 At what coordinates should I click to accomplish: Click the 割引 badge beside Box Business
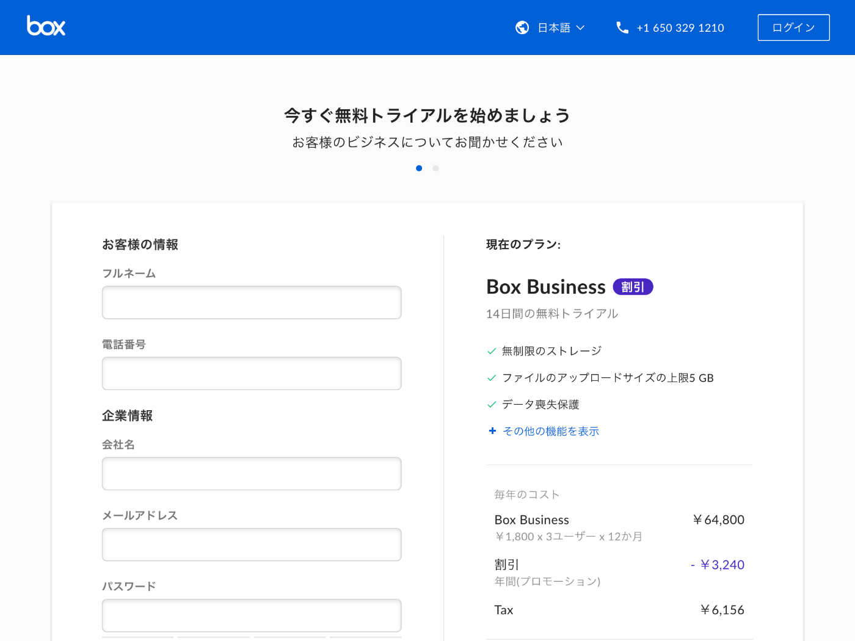pos(633,287)
